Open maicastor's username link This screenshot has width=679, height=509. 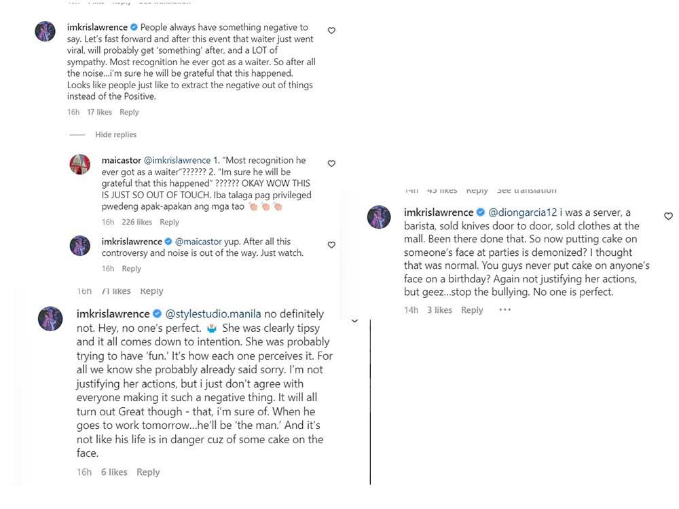[121, 161]
